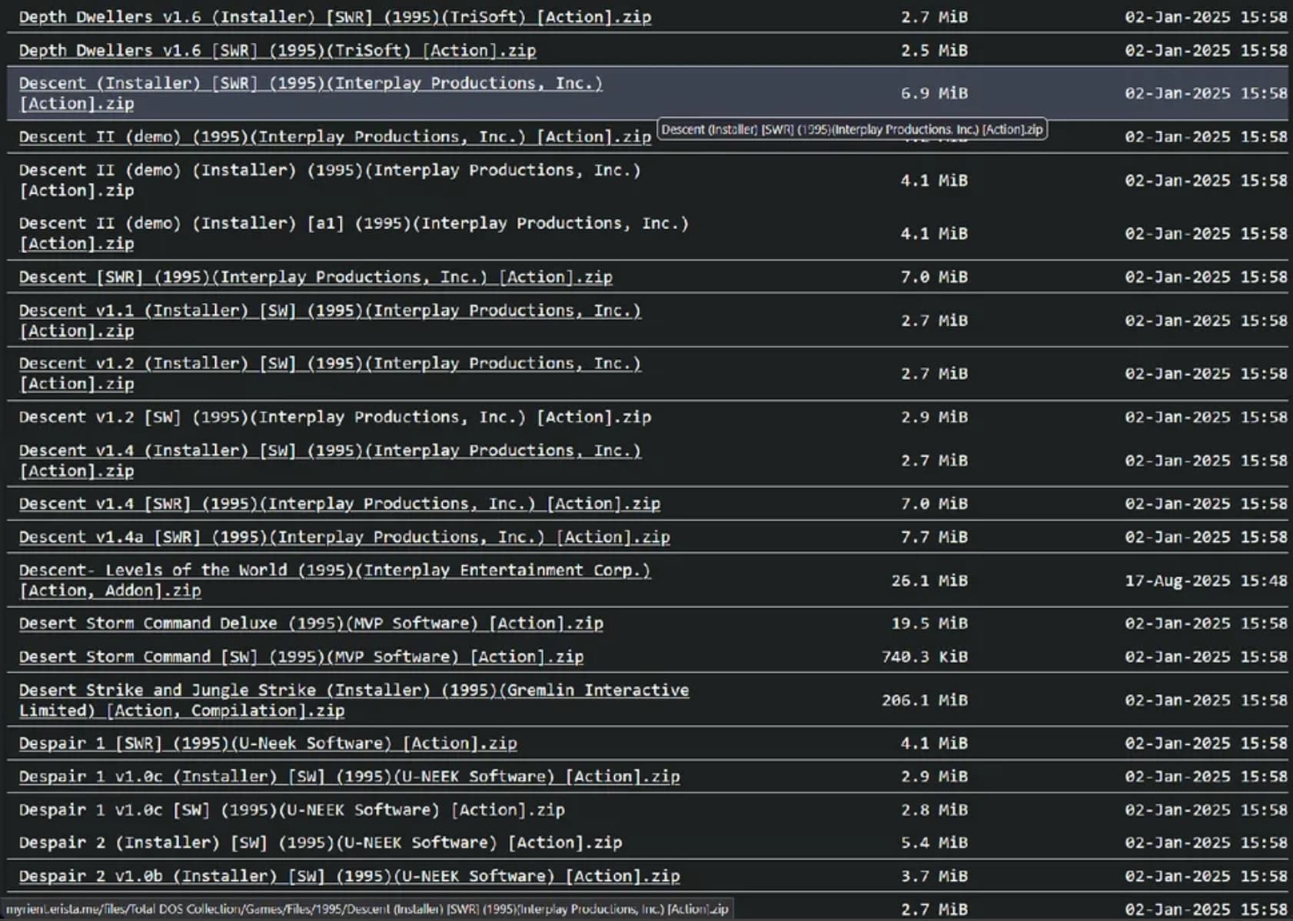Select the 3.7 MiB size value
The height and width of the screenshot is (921, 1293).
[934, 876]
